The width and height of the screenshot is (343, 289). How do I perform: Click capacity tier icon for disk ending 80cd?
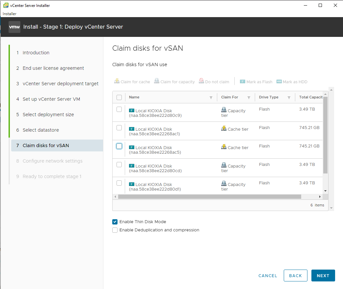coord(224,165)
